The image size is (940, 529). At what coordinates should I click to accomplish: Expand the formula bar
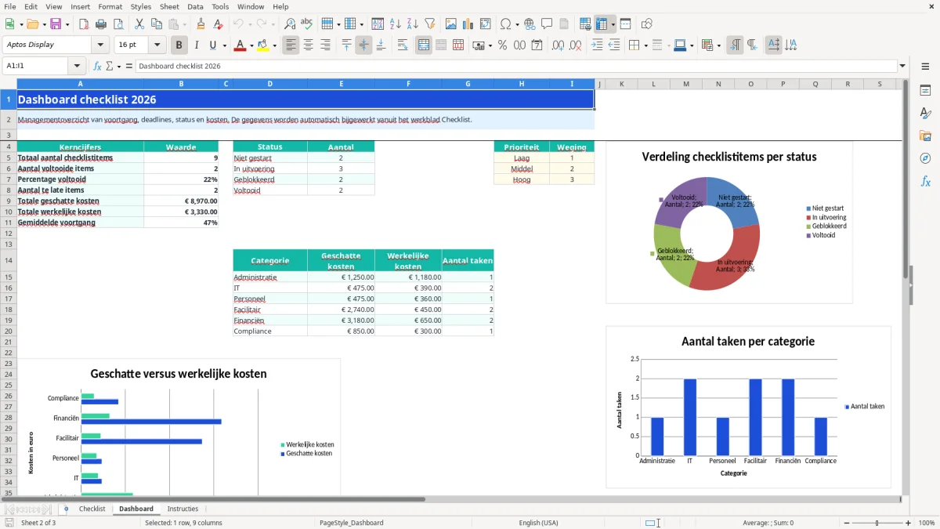click(x=903, y=66)
